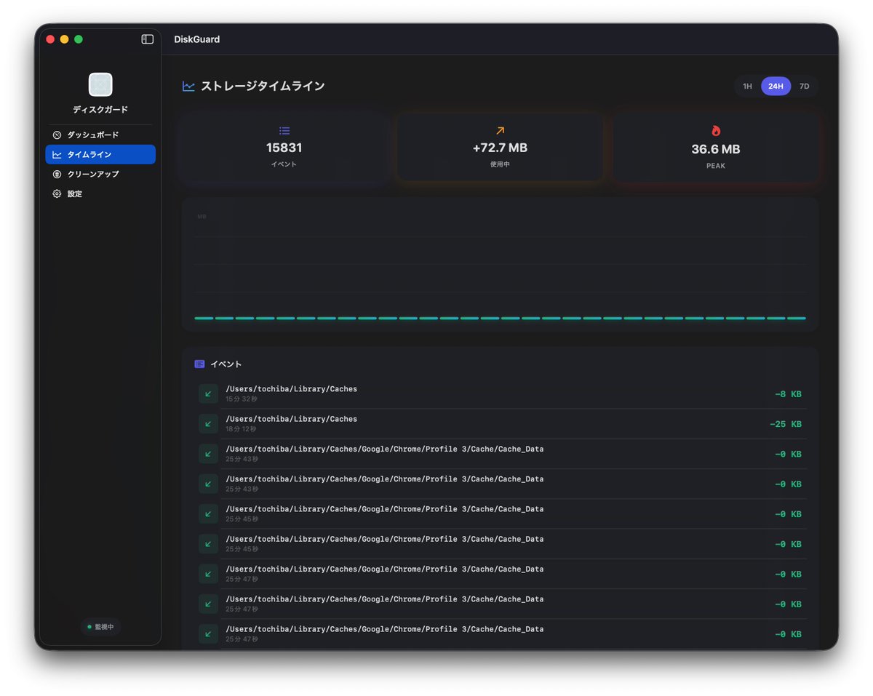Click the DiskGuard app logo in sidebar
The width and height of the screenshot is (873, 696).
pos(100,84)
